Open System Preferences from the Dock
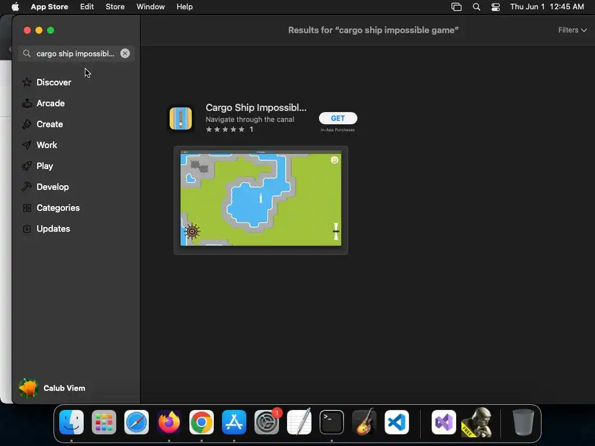This screenshot has height=446, width=595. (267, 422)
